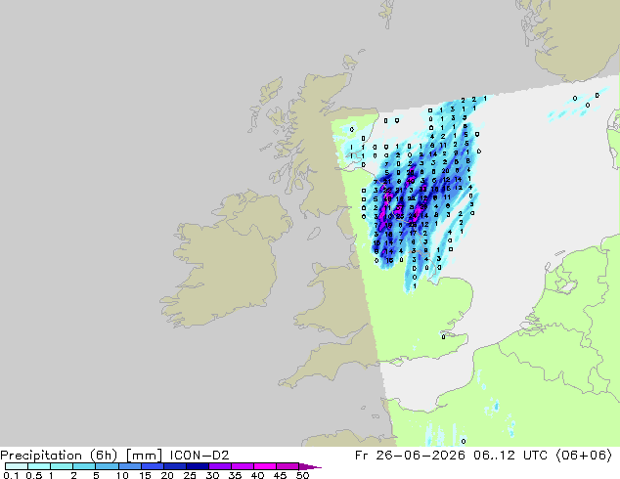The height and width of the screenshot is (479, 620).
Task: Select the purple legend swatch between 30 and 35
Action: [220, 466]
